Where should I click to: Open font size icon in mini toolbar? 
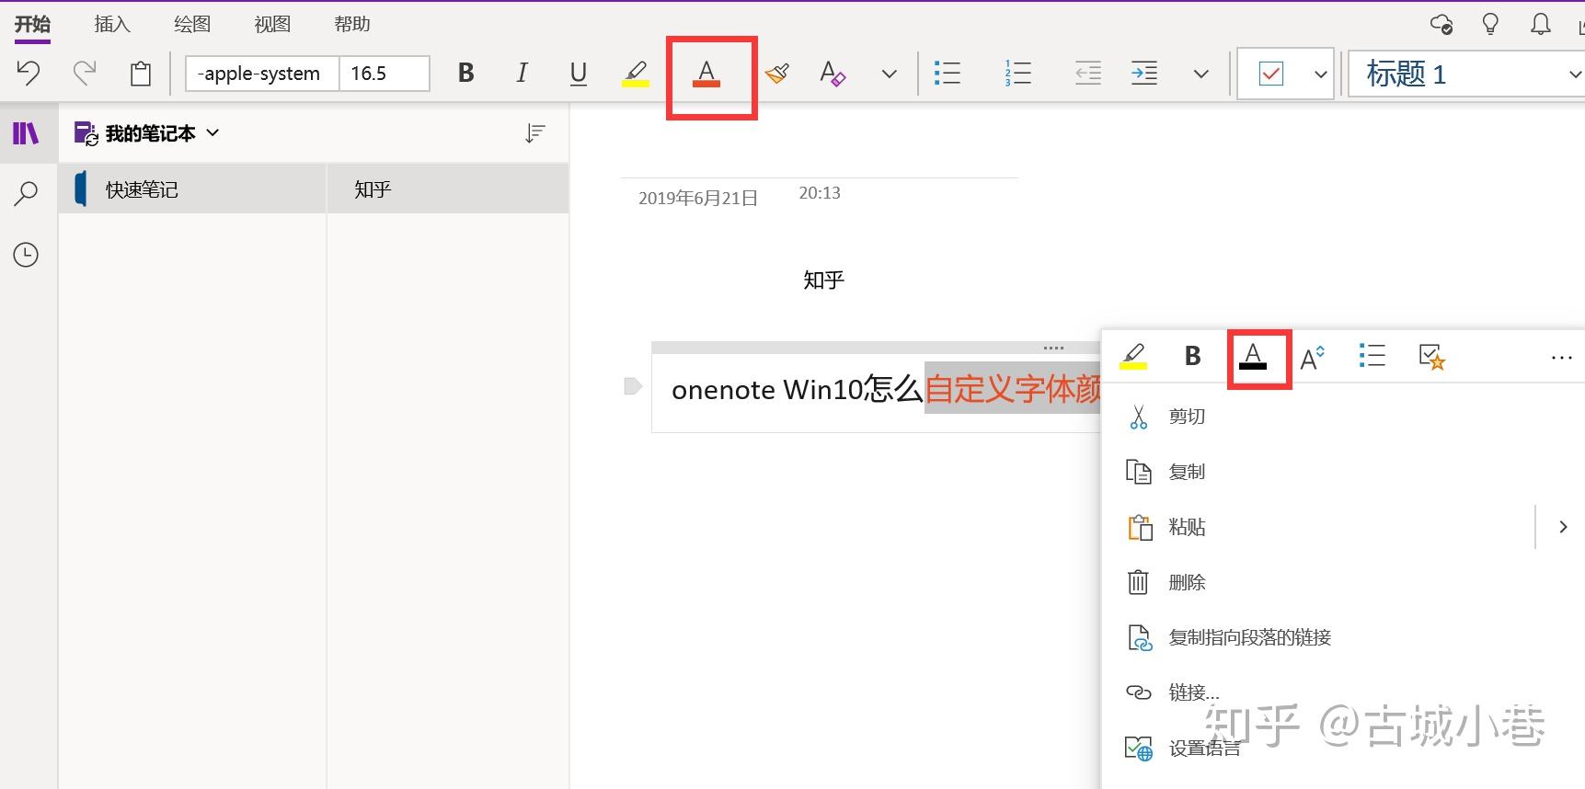tap(1313, 357)
